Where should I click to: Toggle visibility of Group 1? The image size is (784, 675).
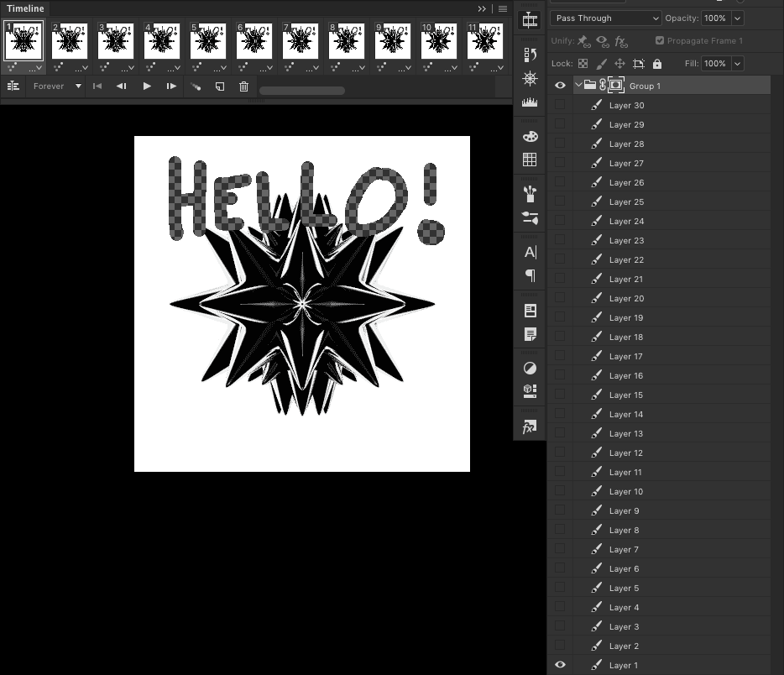click(560, 85)
